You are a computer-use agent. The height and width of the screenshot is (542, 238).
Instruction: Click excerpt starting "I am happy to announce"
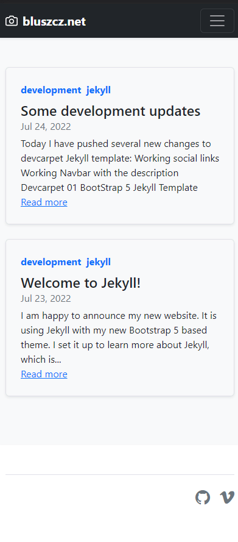119,337
